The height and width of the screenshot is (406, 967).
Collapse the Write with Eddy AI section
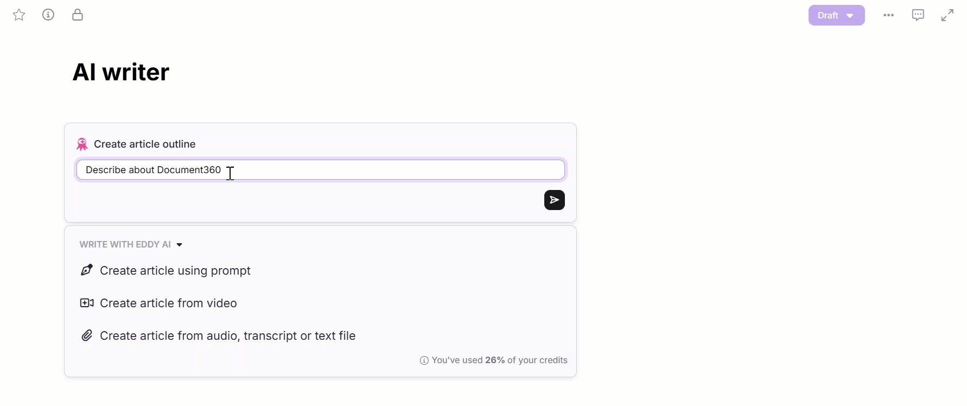[x=180, y=245]
